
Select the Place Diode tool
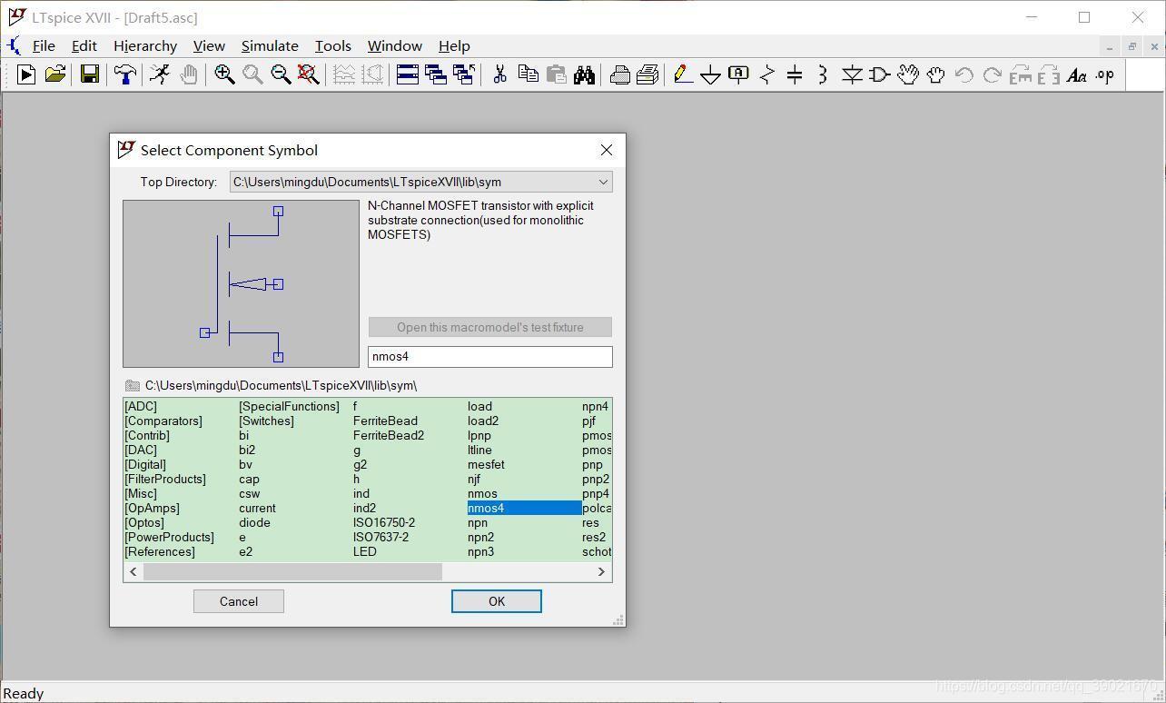click(852, 74)
